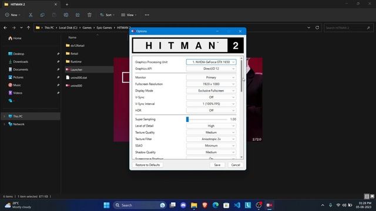Click the Cut icon in Explorer toolbar
This screenshot has width=376, height=211.
(x=31, y=15)
